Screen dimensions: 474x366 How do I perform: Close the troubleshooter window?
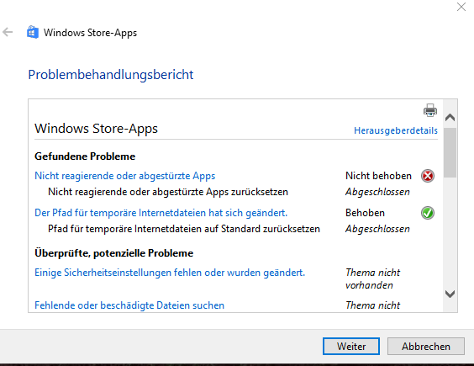[x=461, y=7]
